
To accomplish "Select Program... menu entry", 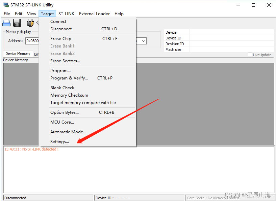I will point(87,71).
